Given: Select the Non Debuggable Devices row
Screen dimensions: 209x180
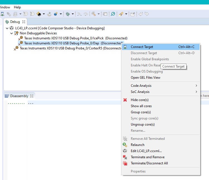Looking at the screenshot, I should 38,33.
